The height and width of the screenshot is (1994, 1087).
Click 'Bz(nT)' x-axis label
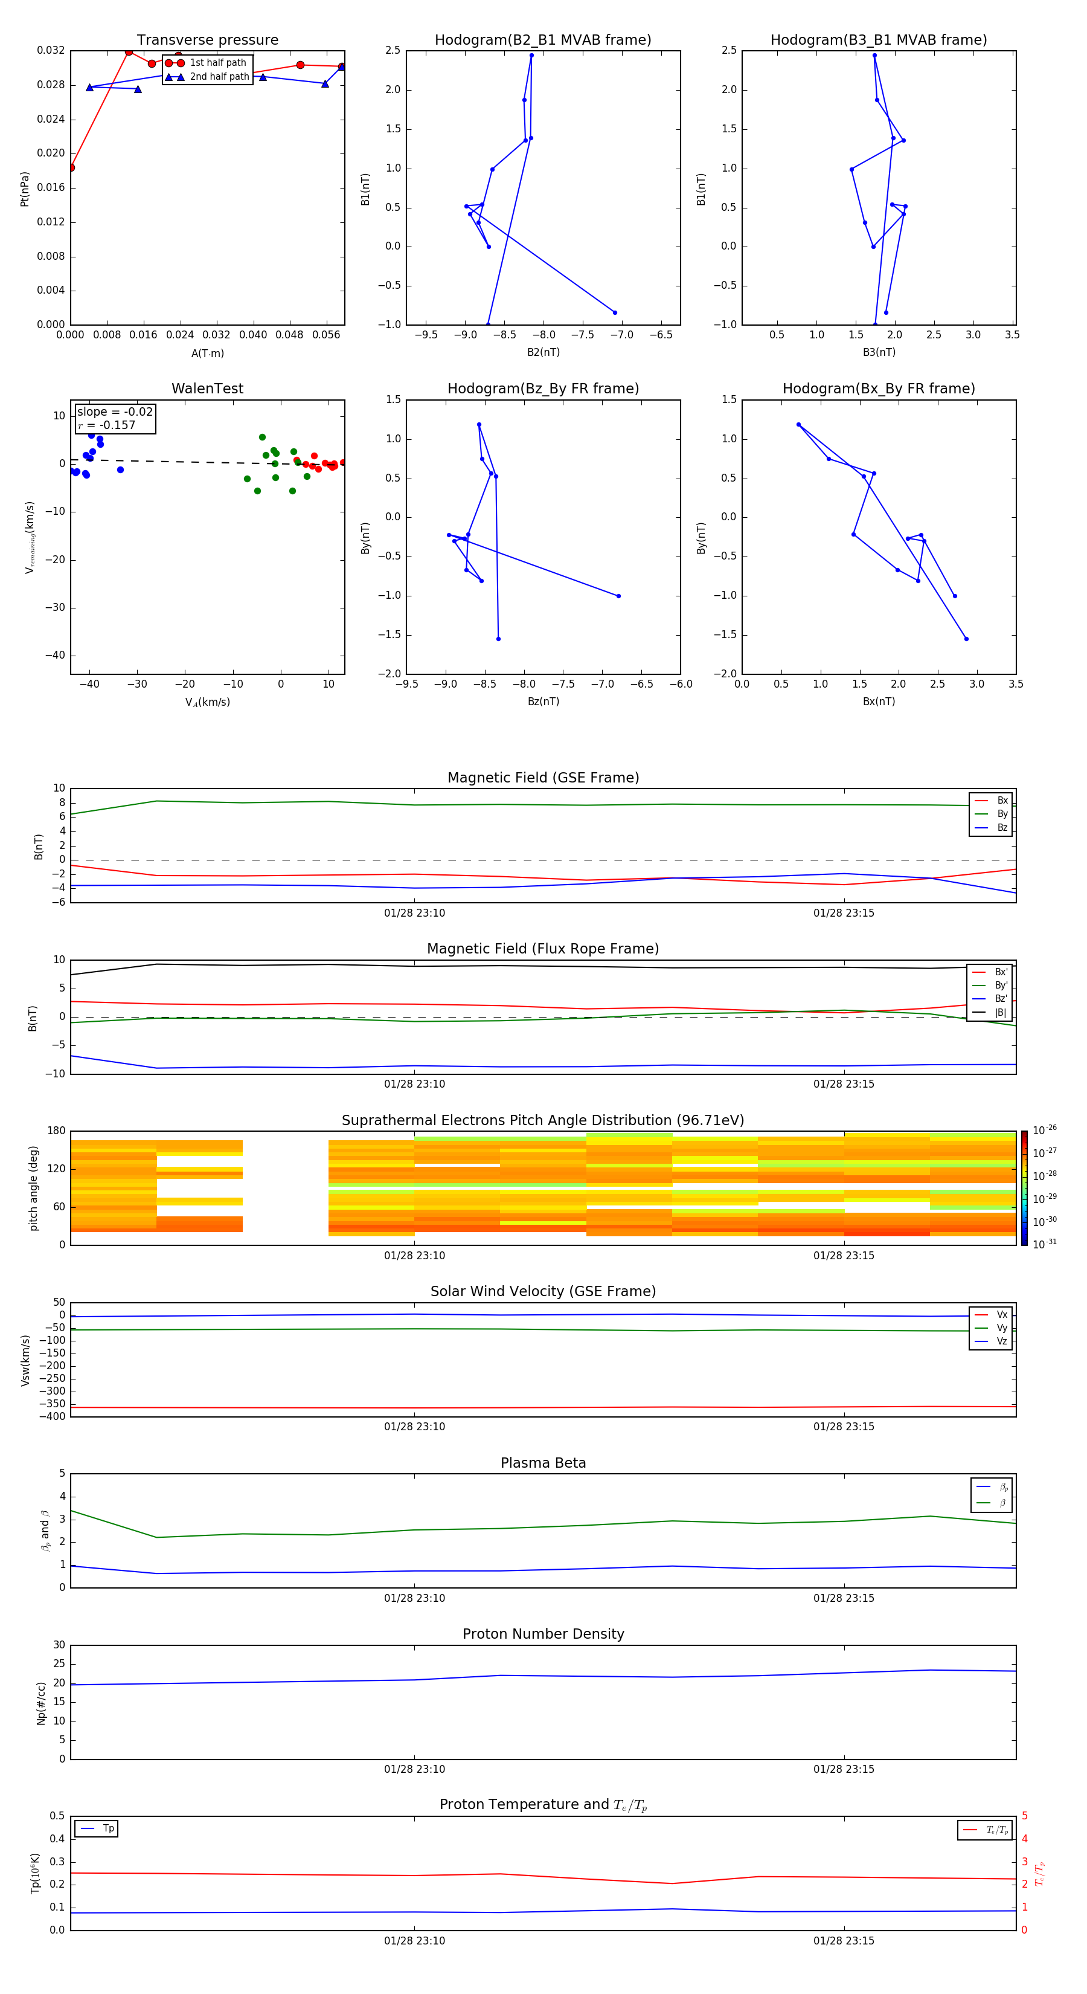pos(543,702)
